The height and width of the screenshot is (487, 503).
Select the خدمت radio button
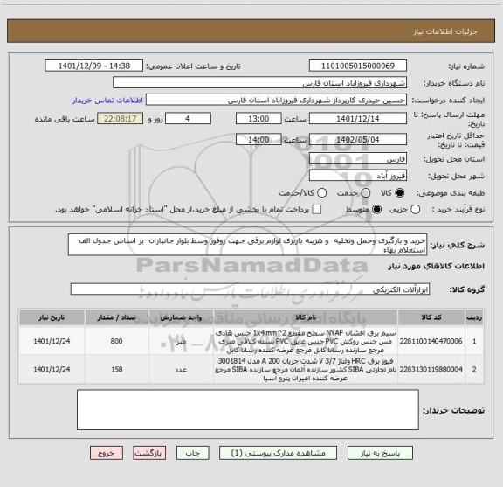(366, 193)
